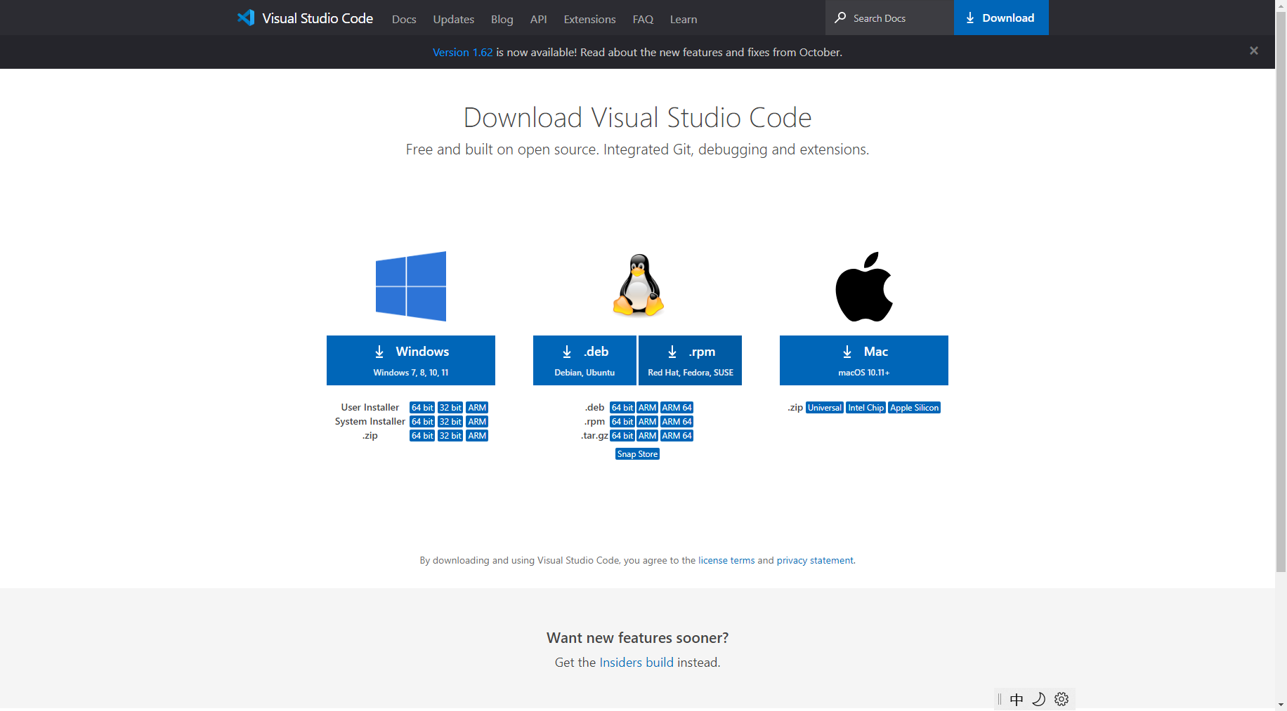
Task: Open the gear settings icon in floating bar
Action: click(1061, 699)
